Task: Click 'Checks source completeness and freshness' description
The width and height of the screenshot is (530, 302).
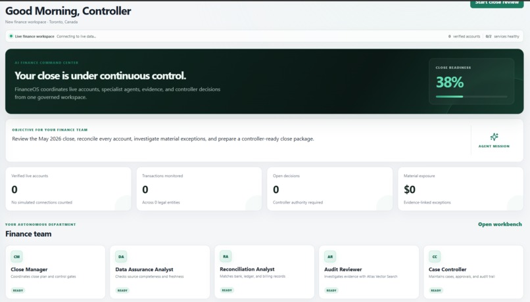Action: [149, 276]
